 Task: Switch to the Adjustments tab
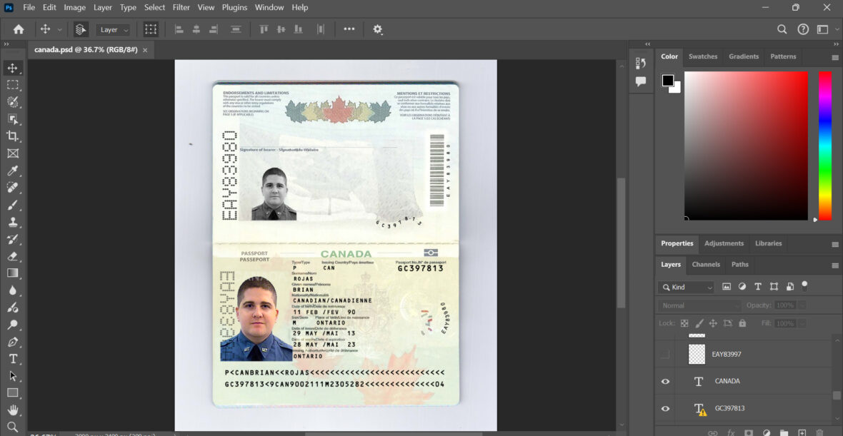tap(724, 243)
